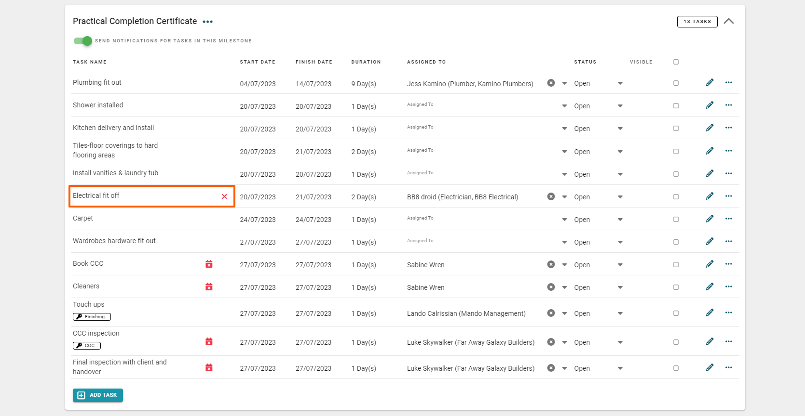This screenshot has width=805, height=416.
Task: Check the select-all checkbox in header row
Action: pos(676,62)
